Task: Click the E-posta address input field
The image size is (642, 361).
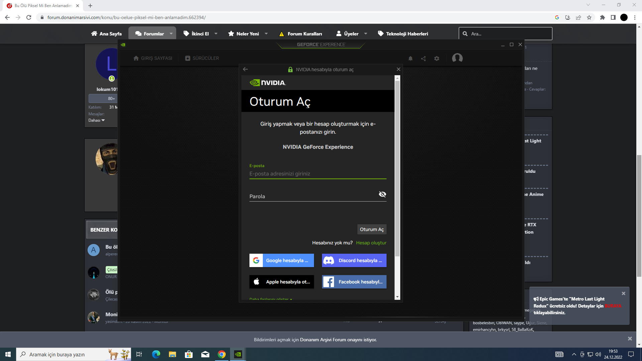Action: coord(318,174)
